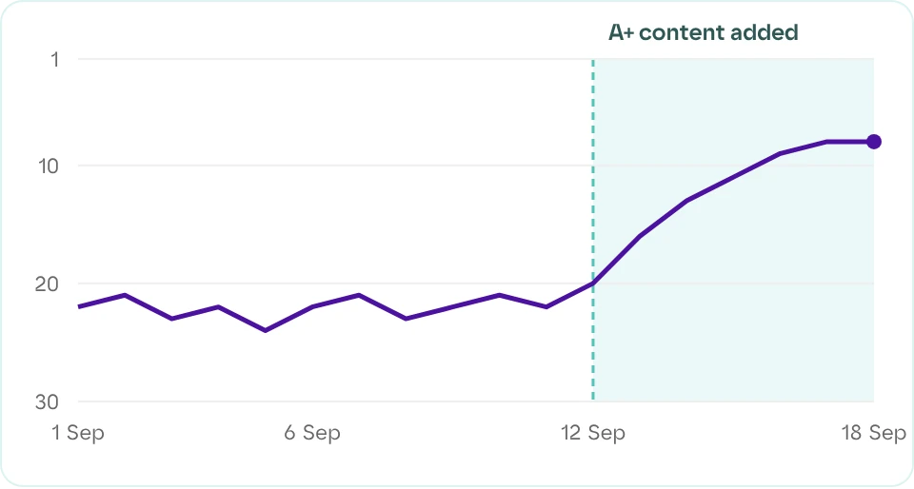The width and height of the screenshot is (914, 489).
Task: Click the rank "1" y-axis label
Action: (x=55, y=59)
